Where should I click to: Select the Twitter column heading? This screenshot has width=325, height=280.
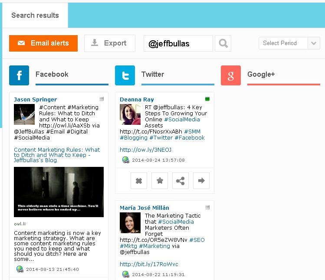(x=153, y=74)
